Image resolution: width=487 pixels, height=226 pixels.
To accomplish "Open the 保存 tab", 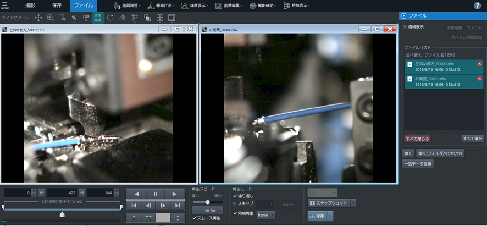I will [56, 5].
